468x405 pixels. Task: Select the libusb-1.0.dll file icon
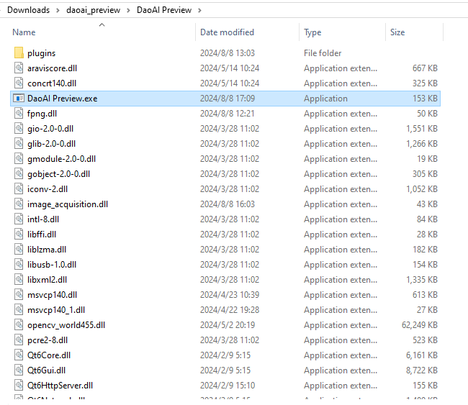coord(19,265)
